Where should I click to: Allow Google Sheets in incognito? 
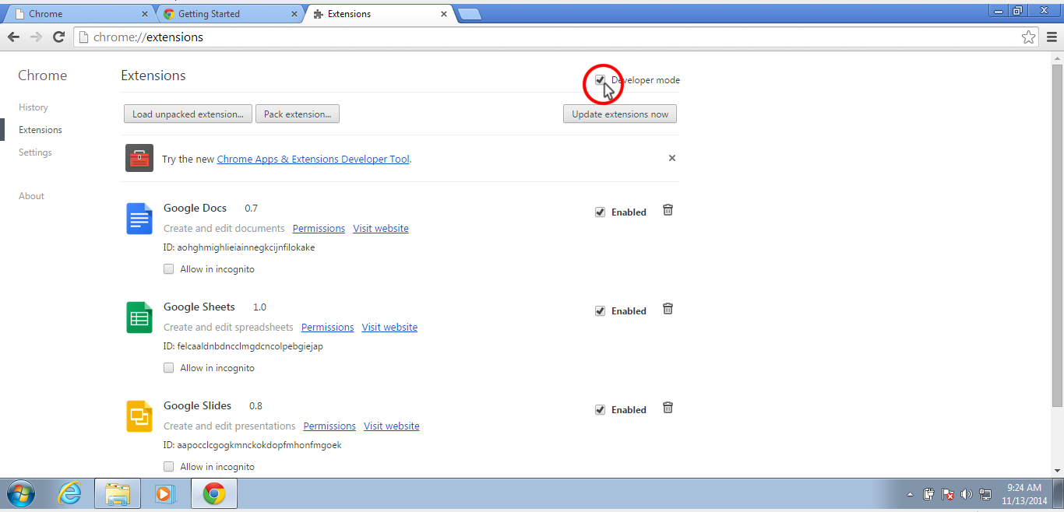[168, 367]
